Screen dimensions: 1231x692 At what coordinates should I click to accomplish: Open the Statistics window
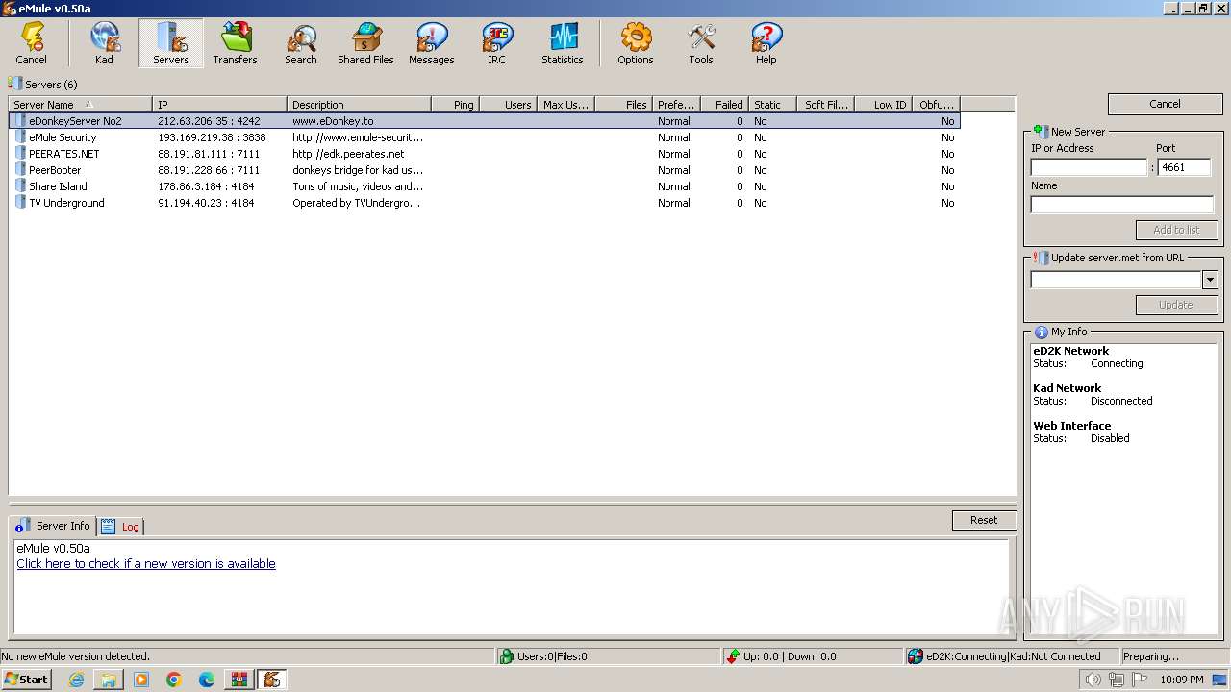click(x=563, y=43)
